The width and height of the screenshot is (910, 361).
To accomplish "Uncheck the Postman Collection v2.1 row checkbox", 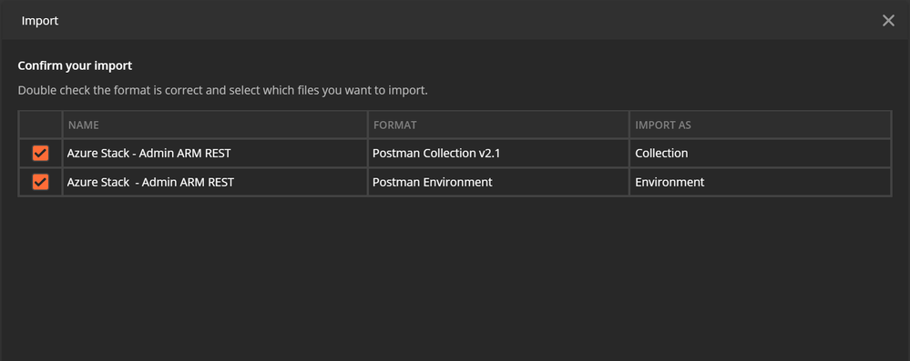I will point(40,154).
